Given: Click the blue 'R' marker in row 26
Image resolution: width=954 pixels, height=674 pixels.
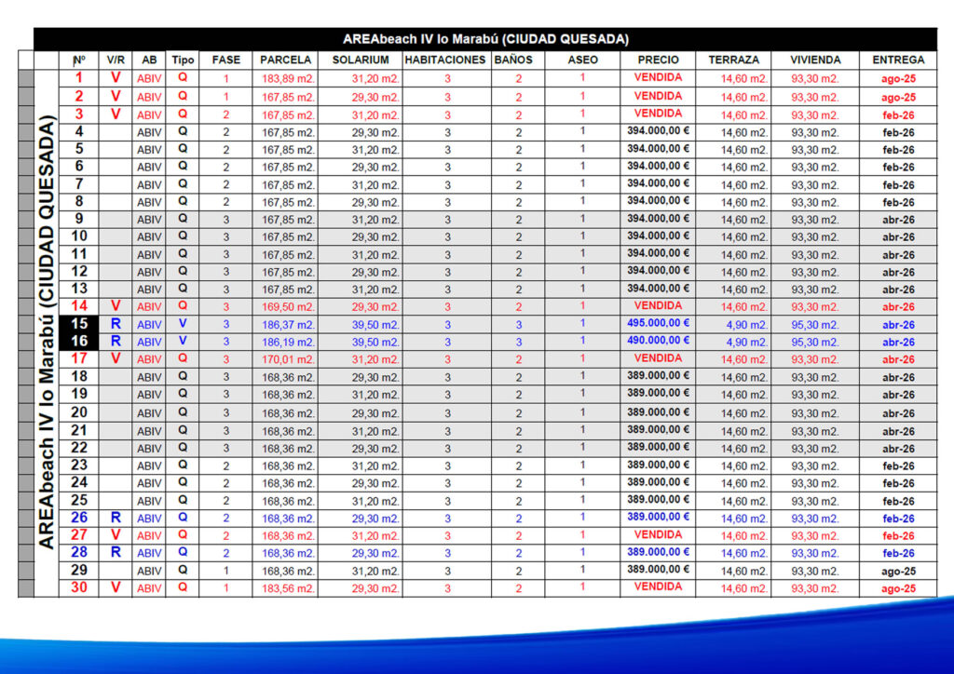Looking at the screenshot, I should click(115, 518).
